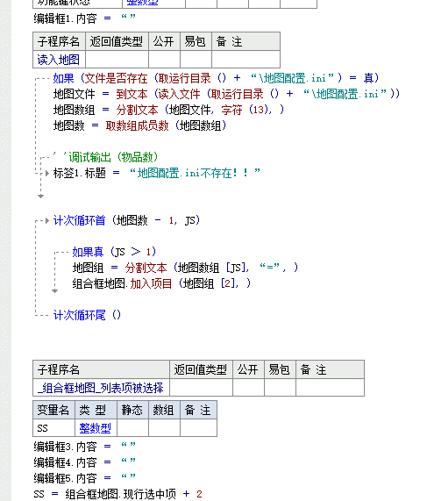427x501 pixels.
Task: Click the 编辑框3.内容 assignment line
Action: point(85,447)
